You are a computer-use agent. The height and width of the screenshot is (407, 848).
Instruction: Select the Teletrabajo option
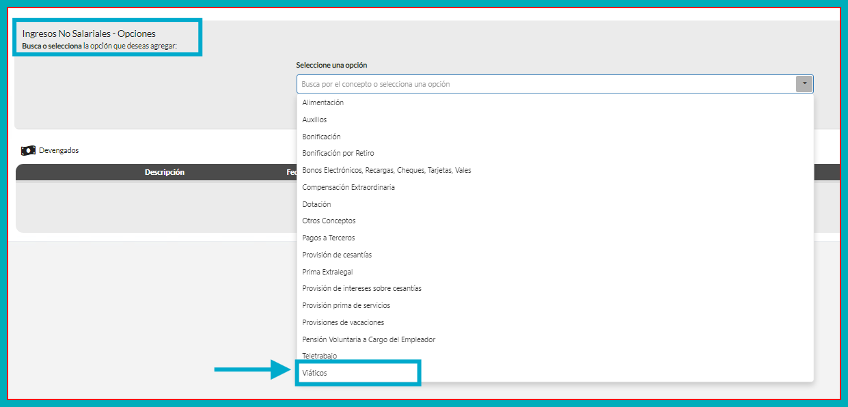click(x=555, y=356)
